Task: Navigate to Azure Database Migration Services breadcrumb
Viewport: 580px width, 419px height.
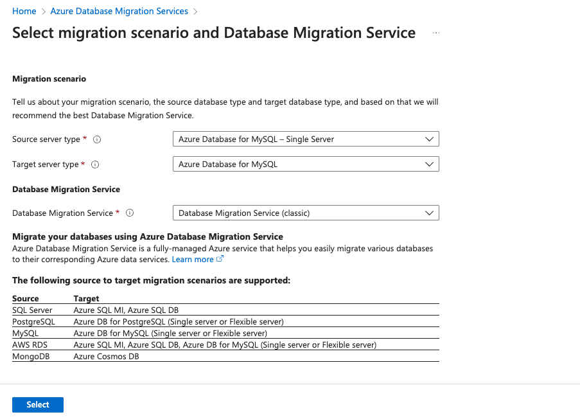Action: tap(119, 11)
